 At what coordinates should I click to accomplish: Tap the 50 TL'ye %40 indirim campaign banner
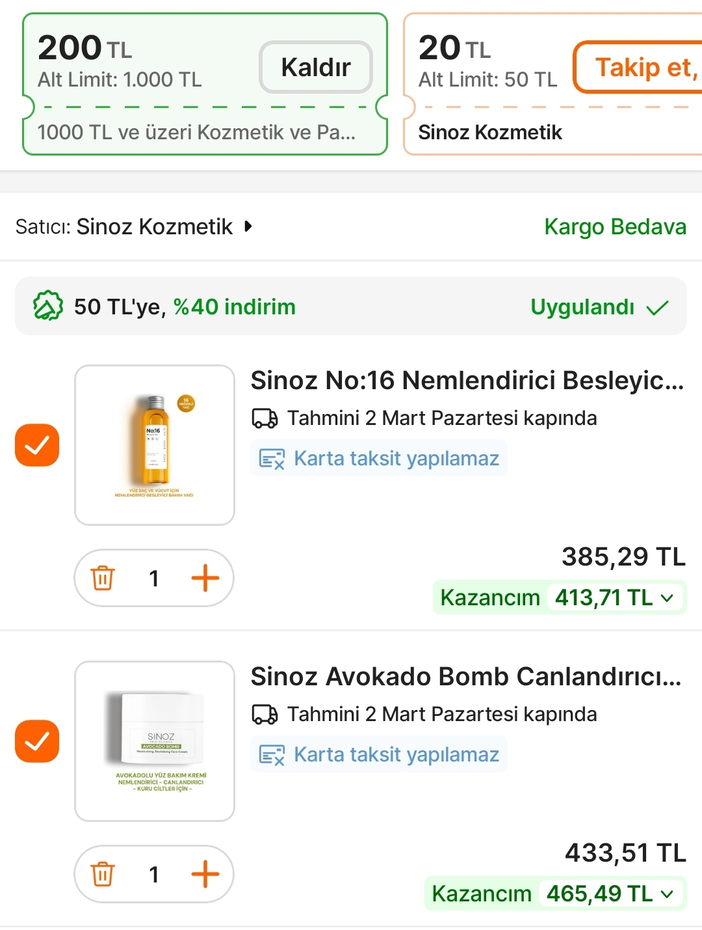351,307
